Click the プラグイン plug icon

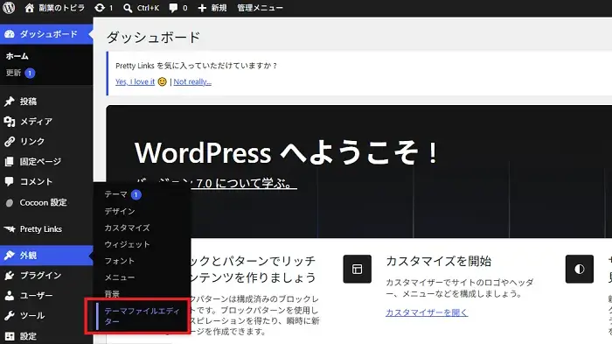click(x=10, y=276)
